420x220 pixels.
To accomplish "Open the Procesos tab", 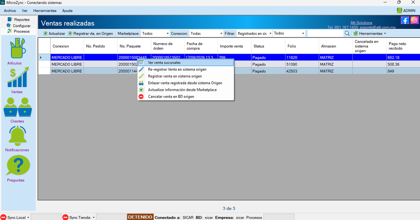I will point(18,31).
